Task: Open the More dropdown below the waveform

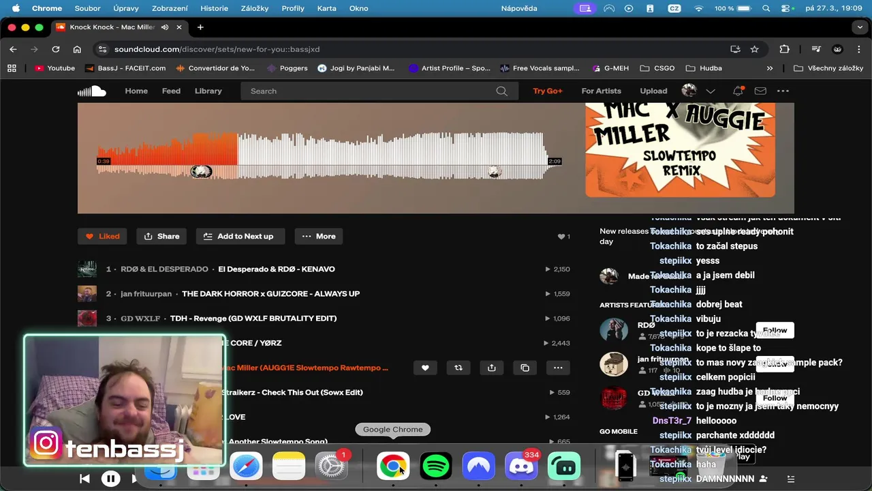Action: click(x=319, y=236)
